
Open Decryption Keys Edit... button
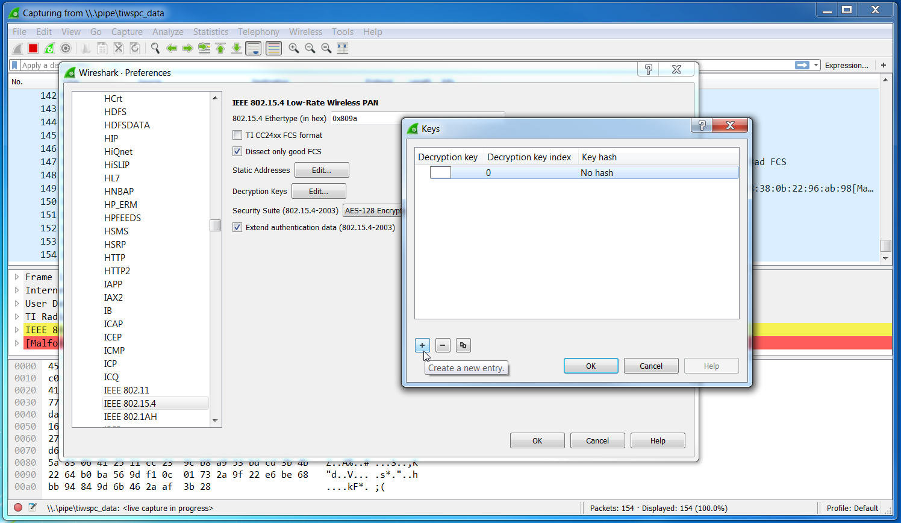[x=319, y=191]
